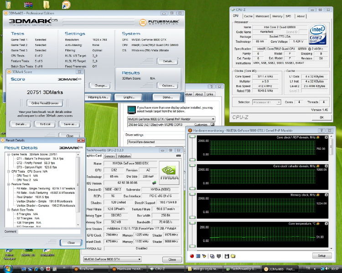The width and height of the screenshot is (342, 273).
Task: Collapse the CPU Tests tree node
Action: coord(9,172)
